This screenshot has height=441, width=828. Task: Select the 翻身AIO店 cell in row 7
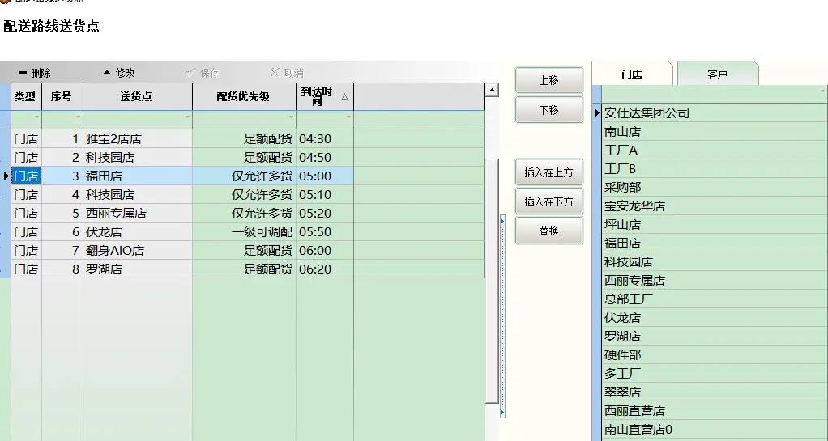[x=138, y=251]
